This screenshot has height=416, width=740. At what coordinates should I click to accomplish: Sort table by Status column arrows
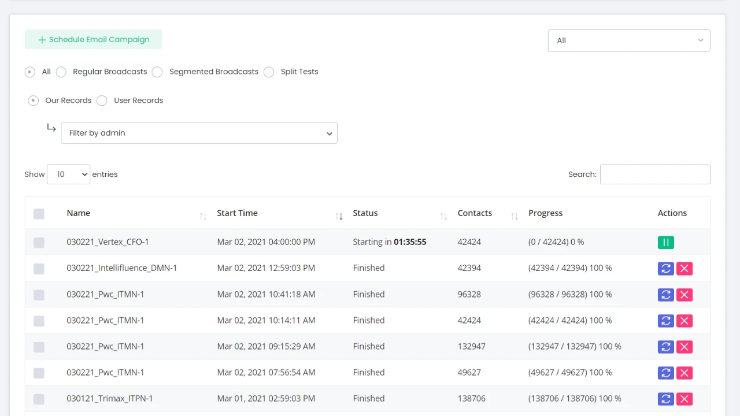point(443,216)
